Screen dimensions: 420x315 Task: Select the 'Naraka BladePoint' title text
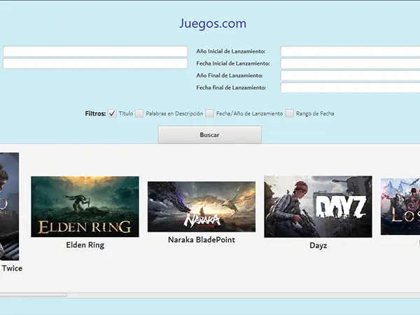(202, 239)
